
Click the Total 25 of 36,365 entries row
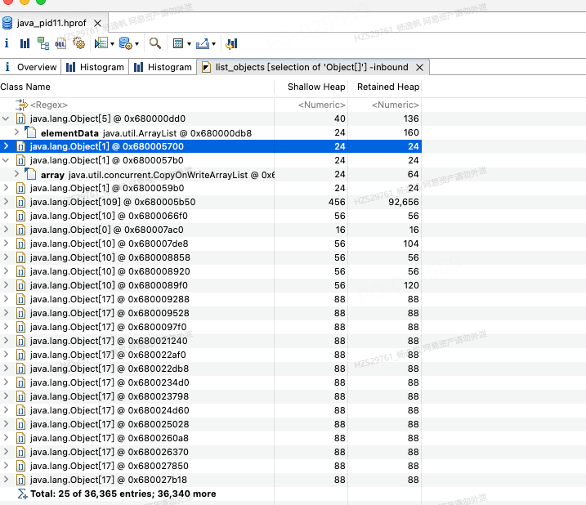click(211, 494)
